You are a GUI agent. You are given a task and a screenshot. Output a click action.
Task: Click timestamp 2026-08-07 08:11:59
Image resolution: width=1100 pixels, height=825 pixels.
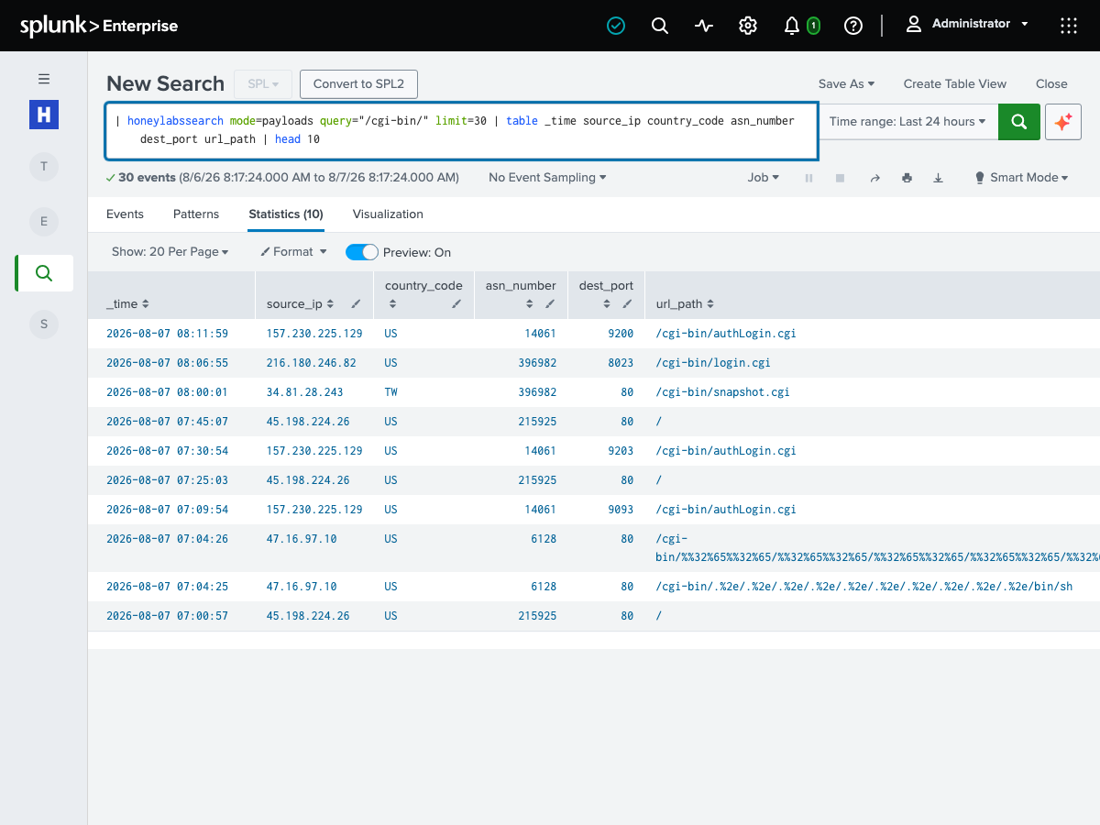pos(167,334)
